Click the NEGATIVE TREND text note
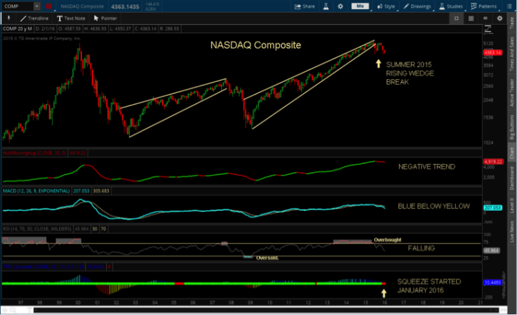Image resolution: width=517 pixels, height=315 pixels. point(427,167)
